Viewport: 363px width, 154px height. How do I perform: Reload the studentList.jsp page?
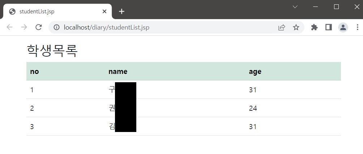(x=38, y=27)
